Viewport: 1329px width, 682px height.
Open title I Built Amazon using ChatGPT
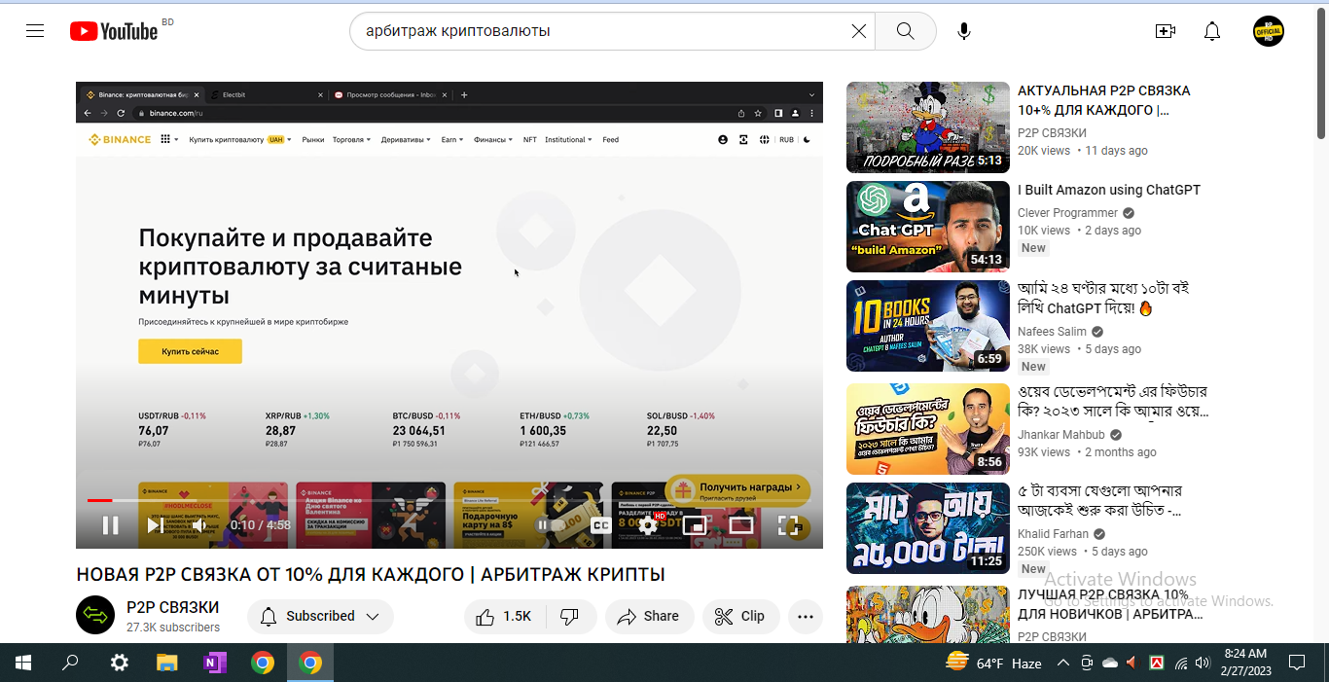pyautogui.click(x=1109, y=190)
